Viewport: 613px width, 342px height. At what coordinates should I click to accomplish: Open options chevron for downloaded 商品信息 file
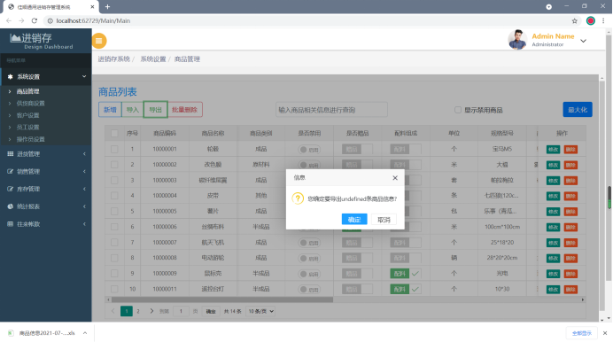[x=85, y=333]
